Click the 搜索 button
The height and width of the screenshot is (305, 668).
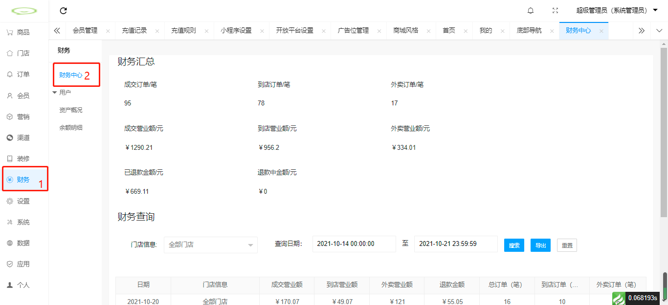click(x=514, y=245)
